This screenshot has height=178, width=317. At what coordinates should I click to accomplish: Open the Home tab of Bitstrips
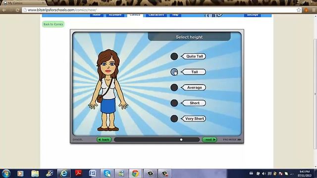pos(97,15)
